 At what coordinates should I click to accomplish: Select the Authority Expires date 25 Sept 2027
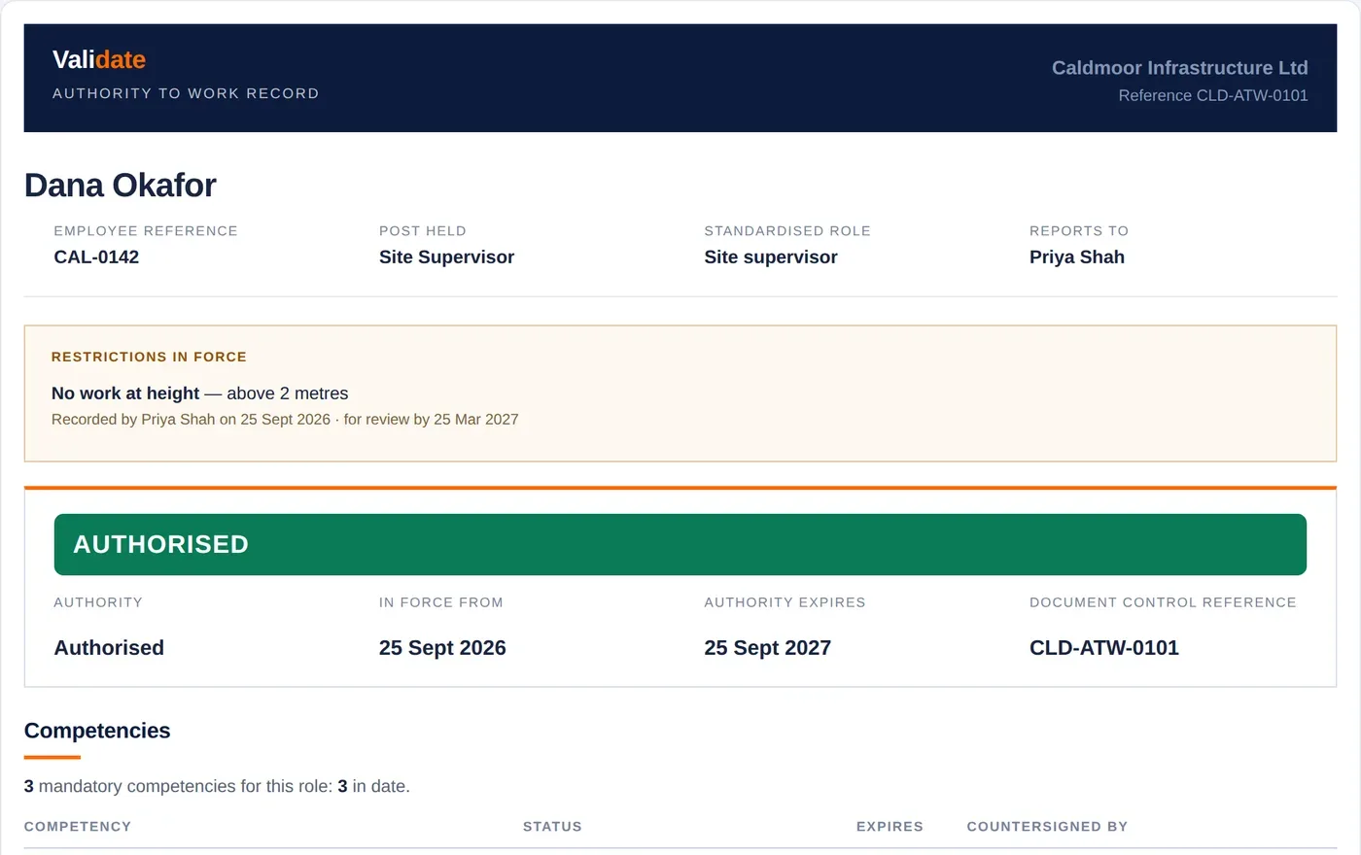[768, 648]
